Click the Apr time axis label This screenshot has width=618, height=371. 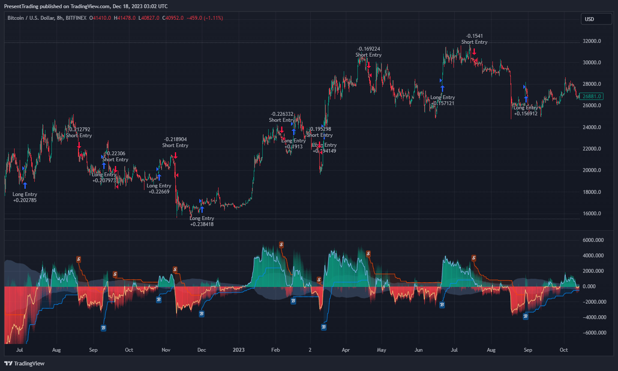[x=346, y=350]
